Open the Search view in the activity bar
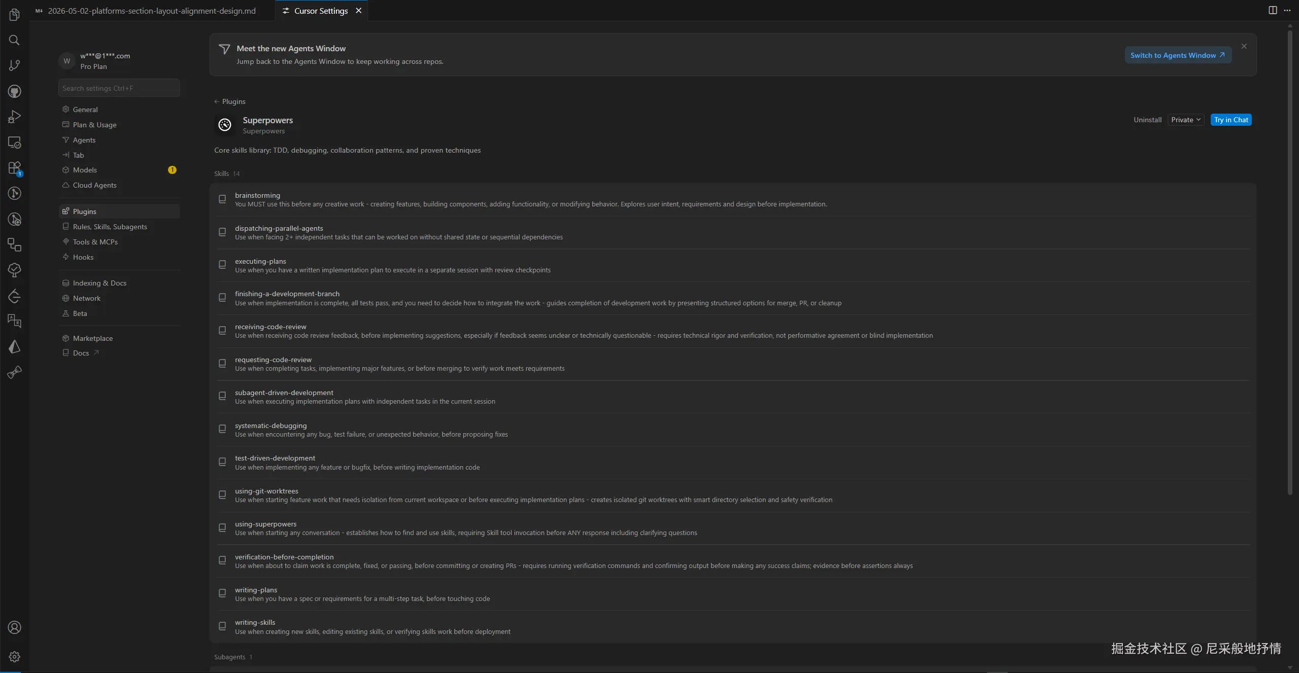The image size is (1299, 673). point(14,40)
